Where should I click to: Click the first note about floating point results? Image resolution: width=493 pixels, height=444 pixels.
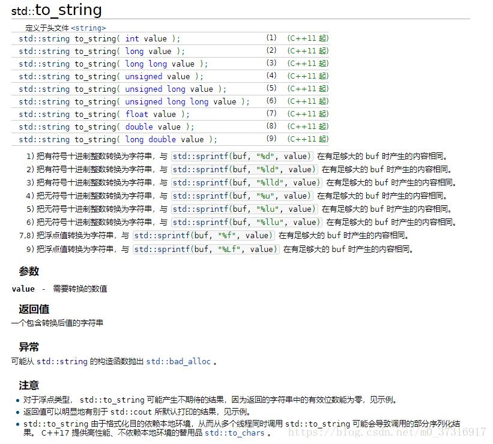210,400
